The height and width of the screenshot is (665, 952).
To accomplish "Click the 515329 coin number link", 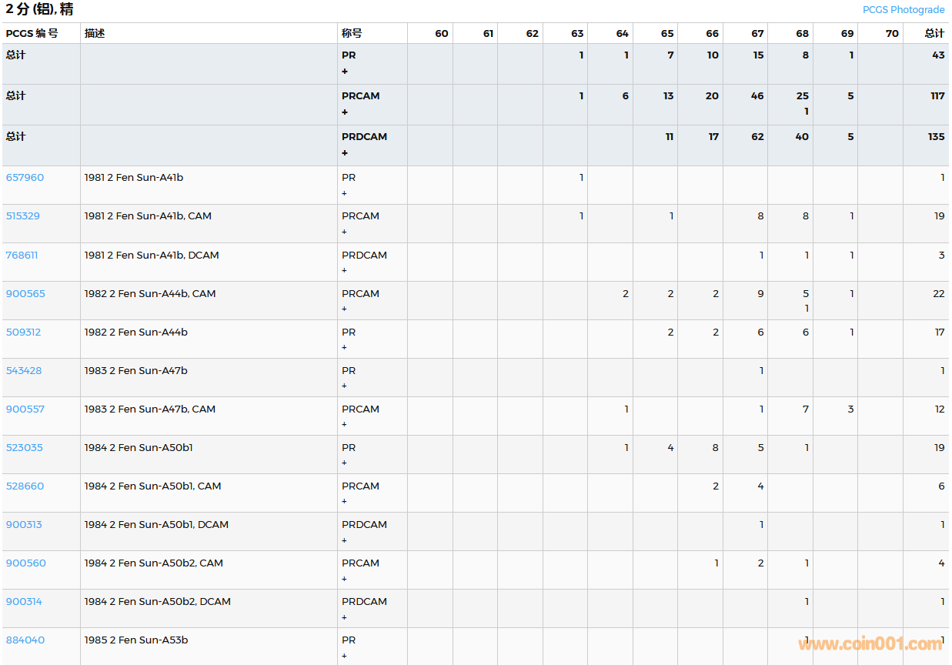I will 23,216.
